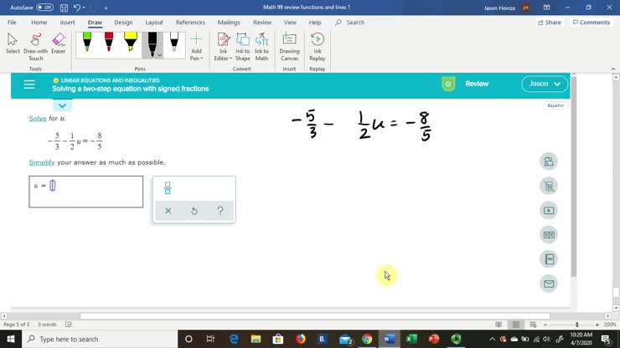Viewport: 620px width, 348px height.
Task: Open the File menu
Action: 12,23
